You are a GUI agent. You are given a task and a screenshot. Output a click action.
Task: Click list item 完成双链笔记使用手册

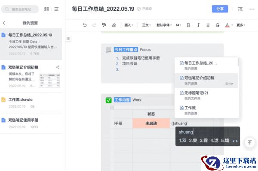click(141, 58)
